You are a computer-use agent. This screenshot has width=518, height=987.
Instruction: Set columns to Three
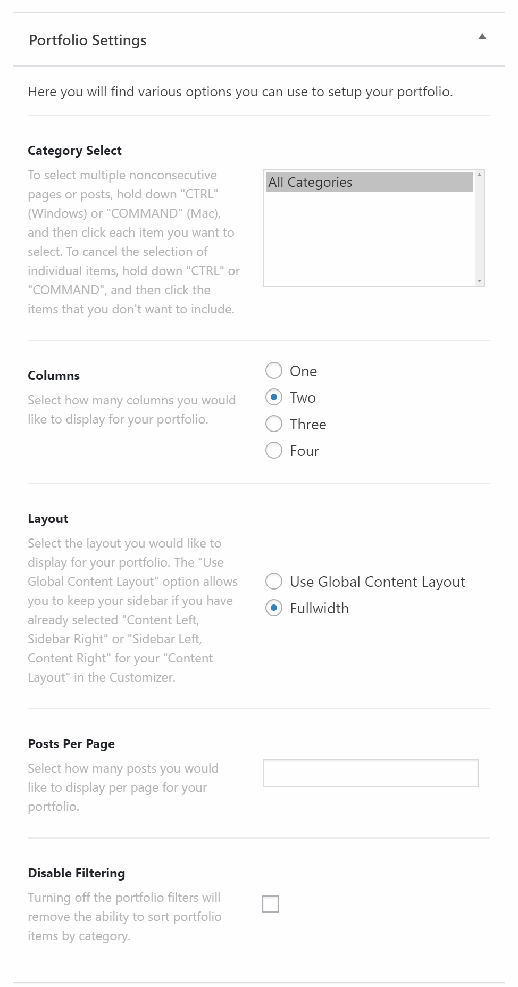(x=274, y=424)
